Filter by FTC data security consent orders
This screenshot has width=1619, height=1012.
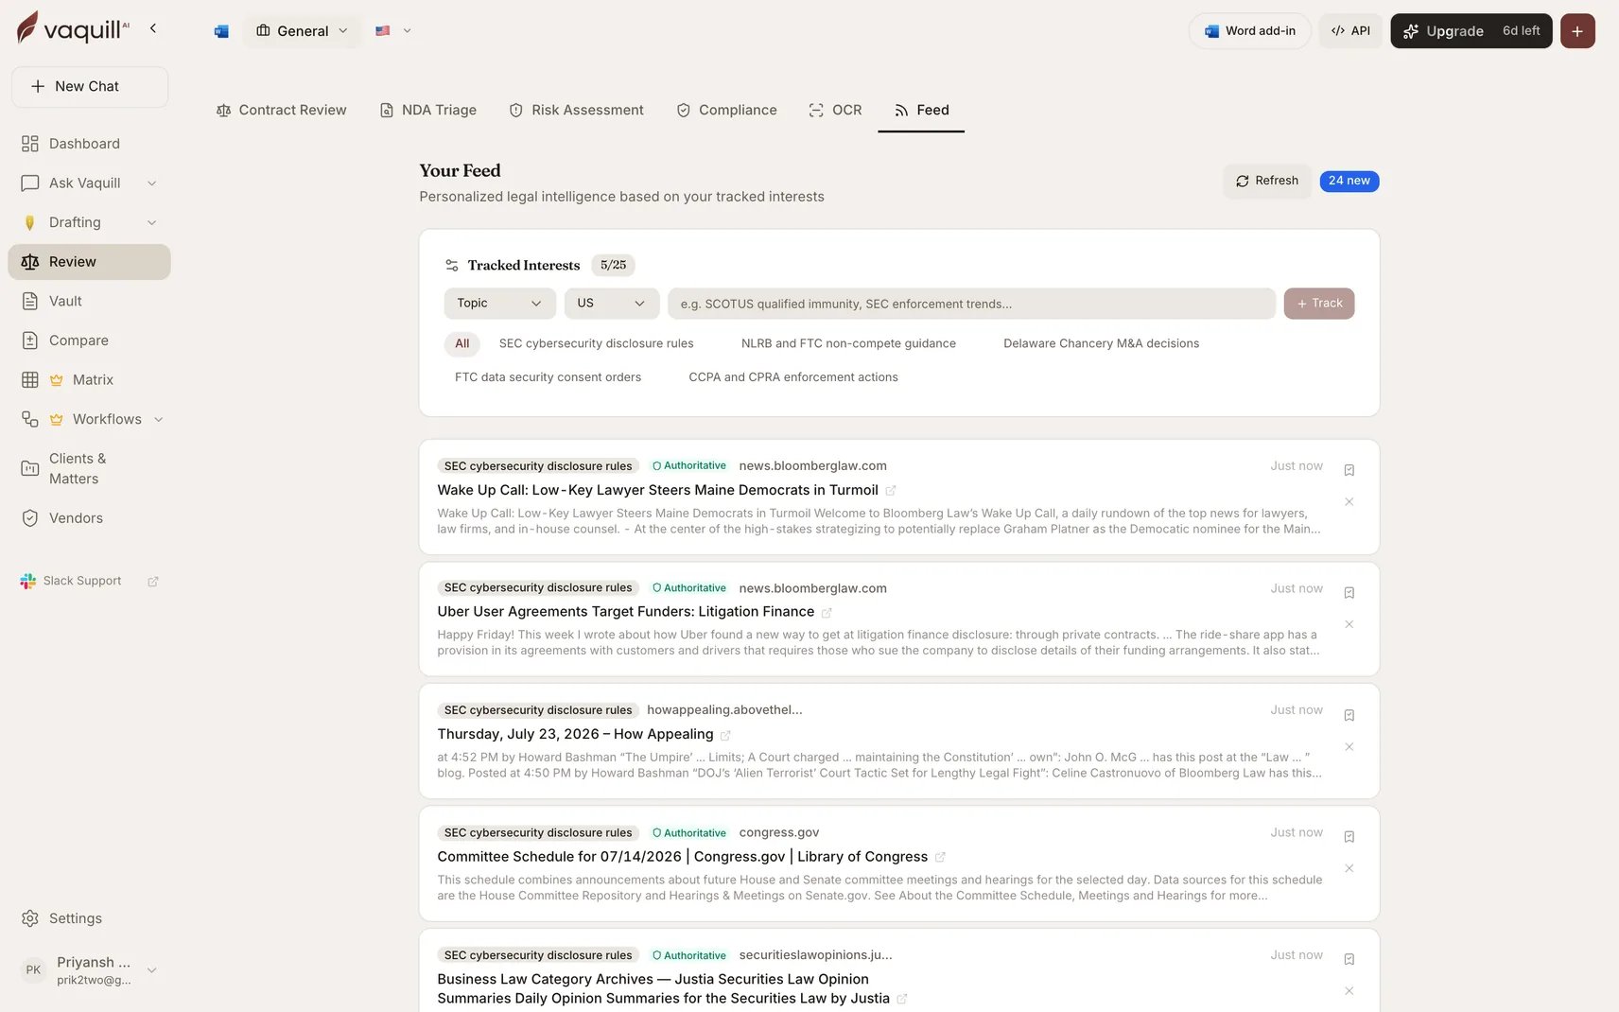point(548,377)
